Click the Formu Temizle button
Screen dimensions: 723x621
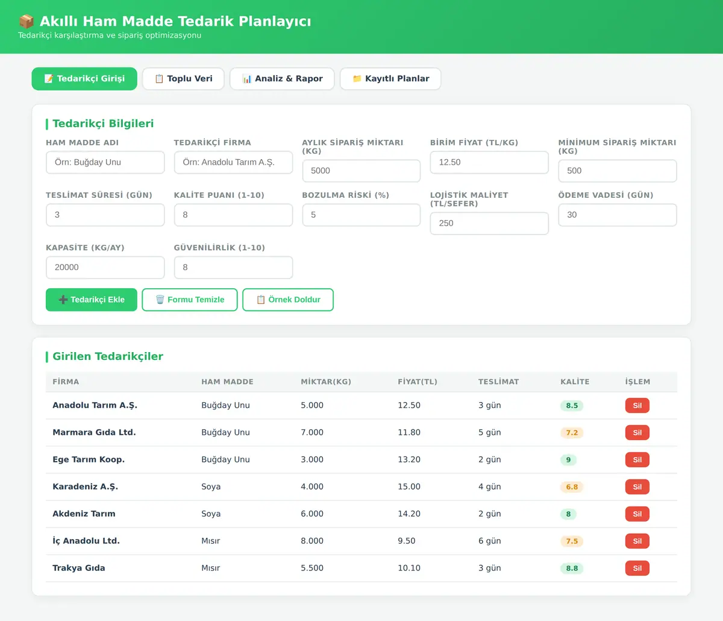coord(190,300)
